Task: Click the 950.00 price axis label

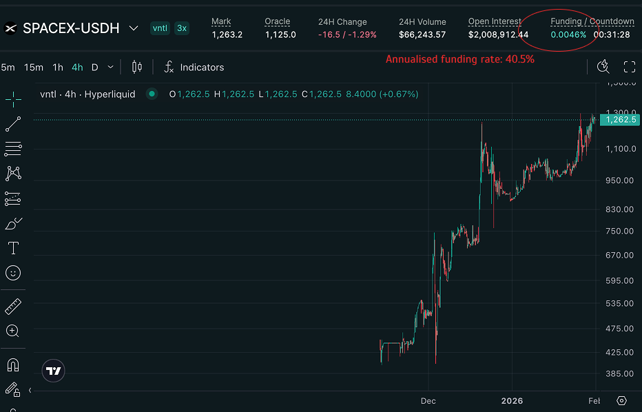Action: (619, 181)
